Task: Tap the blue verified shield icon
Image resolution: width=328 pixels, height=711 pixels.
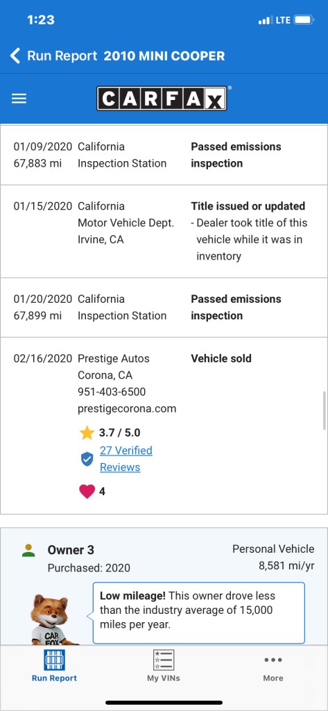Action: coord(87,460)
